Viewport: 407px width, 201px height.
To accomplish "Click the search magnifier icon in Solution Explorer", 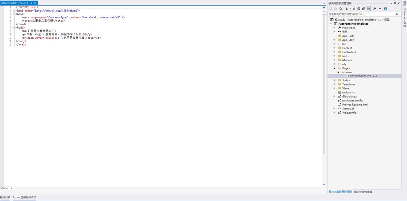I will (x=397, y=14).
